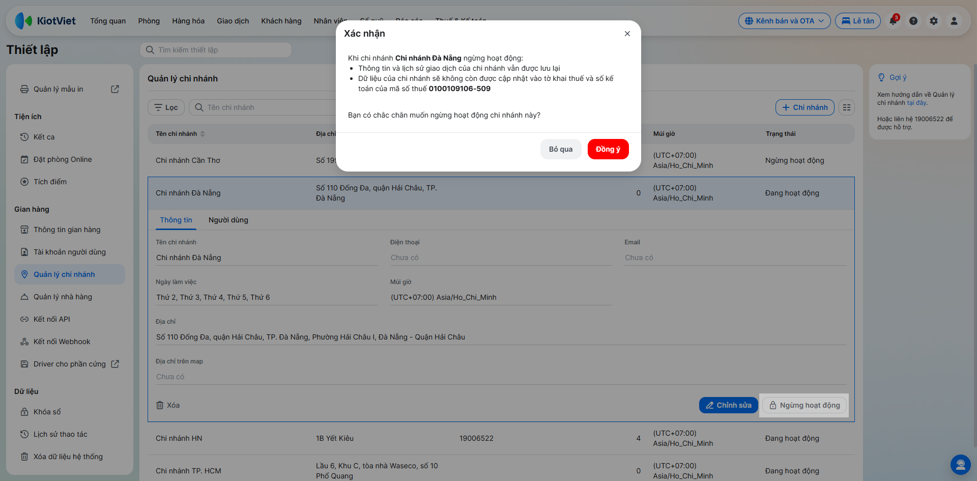The height and width of the screenshot is (481, 977).
Task: Click external link icon beside Driver cho phần cứng
Action: tap(115, 364)
